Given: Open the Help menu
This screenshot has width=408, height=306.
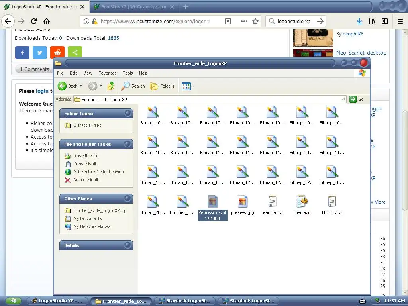Looking at the screenshot, I should [143, 73].
